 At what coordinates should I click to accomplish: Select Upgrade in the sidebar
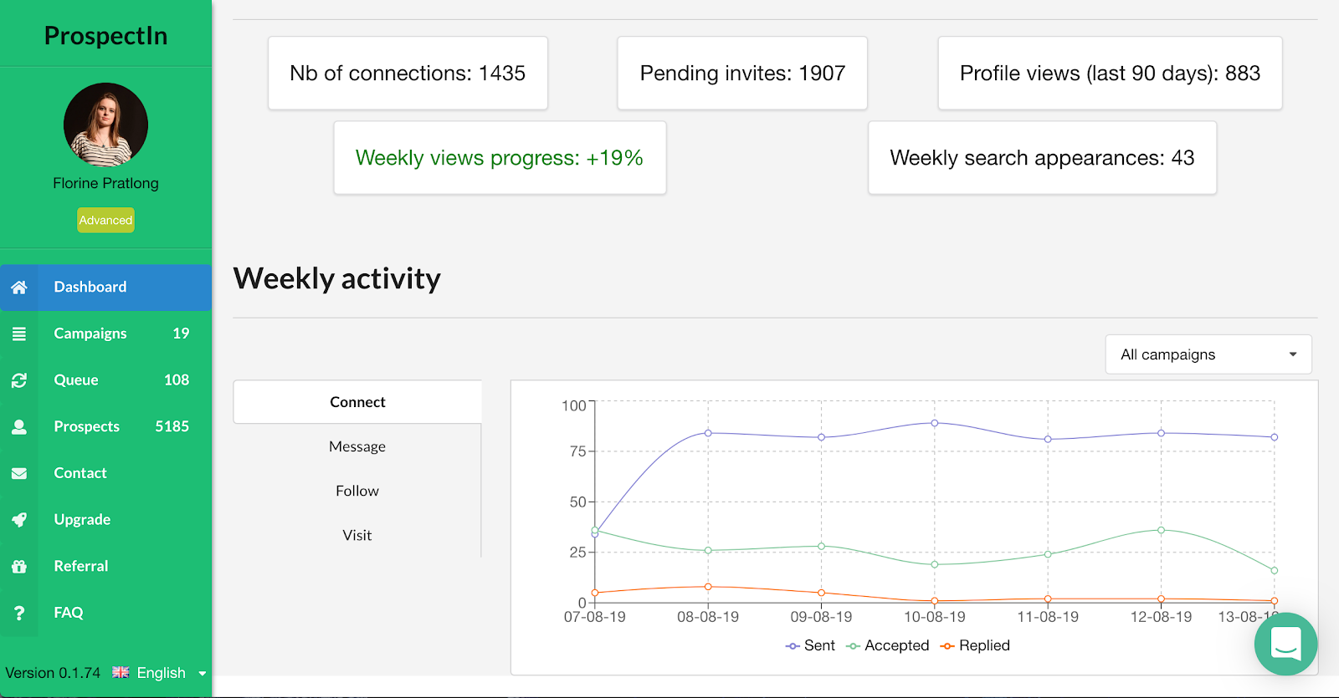[x=105, y=520]
